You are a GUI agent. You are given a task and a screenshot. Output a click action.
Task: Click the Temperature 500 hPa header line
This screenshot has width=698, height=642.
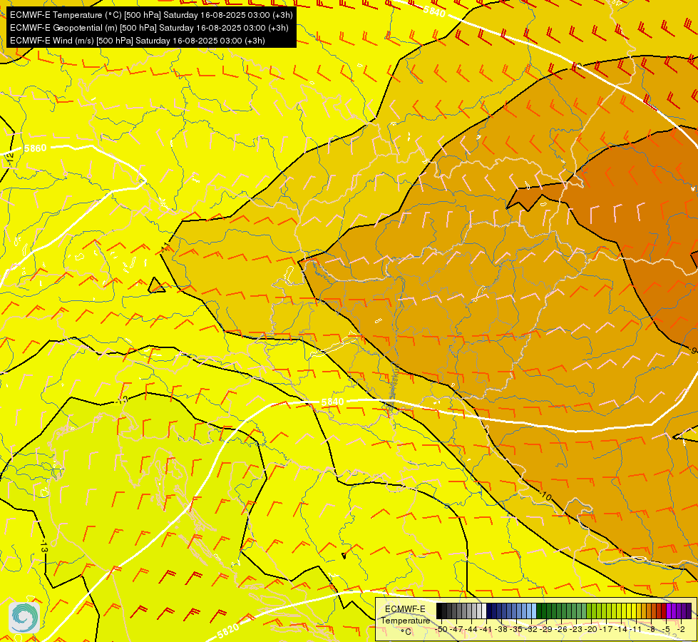pyautogui.click(x=151, y=15)
